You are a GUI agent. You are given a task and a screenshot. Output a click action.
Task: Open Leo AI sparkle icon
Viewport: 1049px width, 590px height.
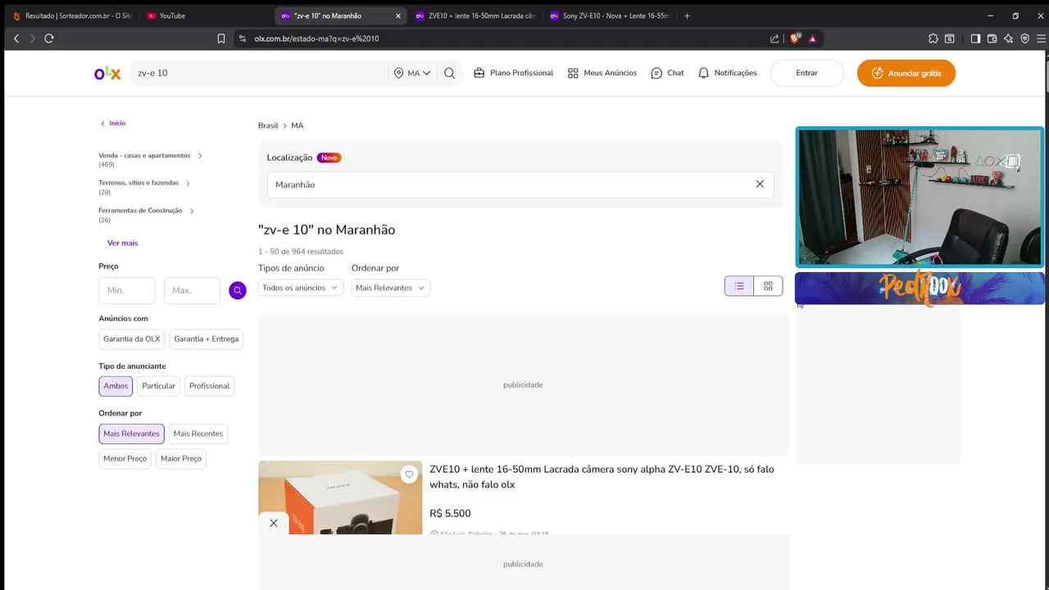tap(1008, 39)
